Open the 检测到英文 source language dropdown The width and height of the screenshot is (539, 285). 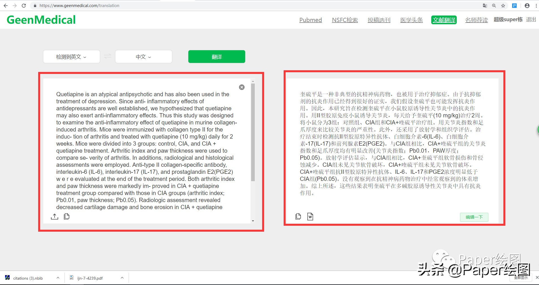click(x=71, y=56)
